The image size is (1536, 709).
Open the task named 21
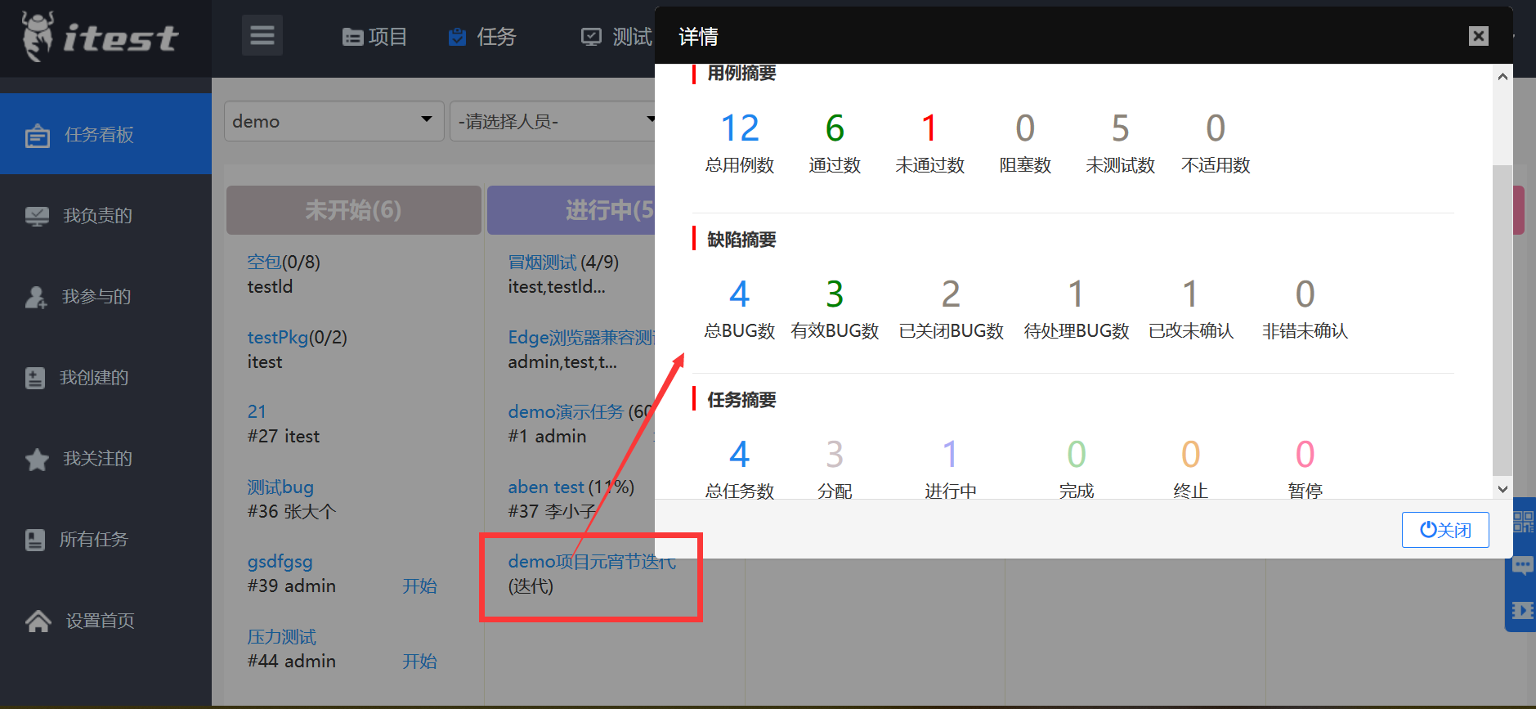point(257,411)
